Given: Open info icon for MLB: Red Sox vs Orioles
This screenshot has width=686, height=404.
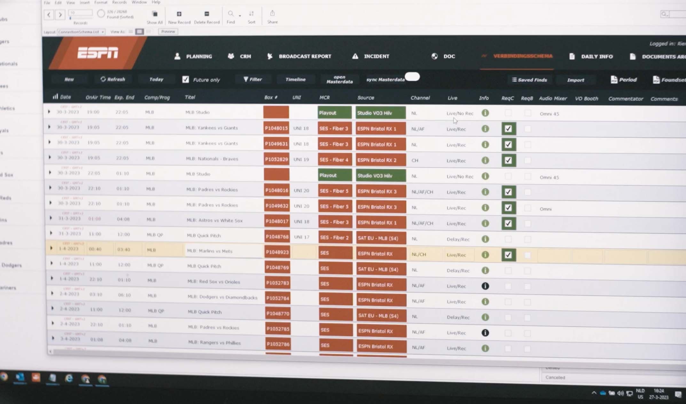Looking at the screenshot, I should [485, 286].
